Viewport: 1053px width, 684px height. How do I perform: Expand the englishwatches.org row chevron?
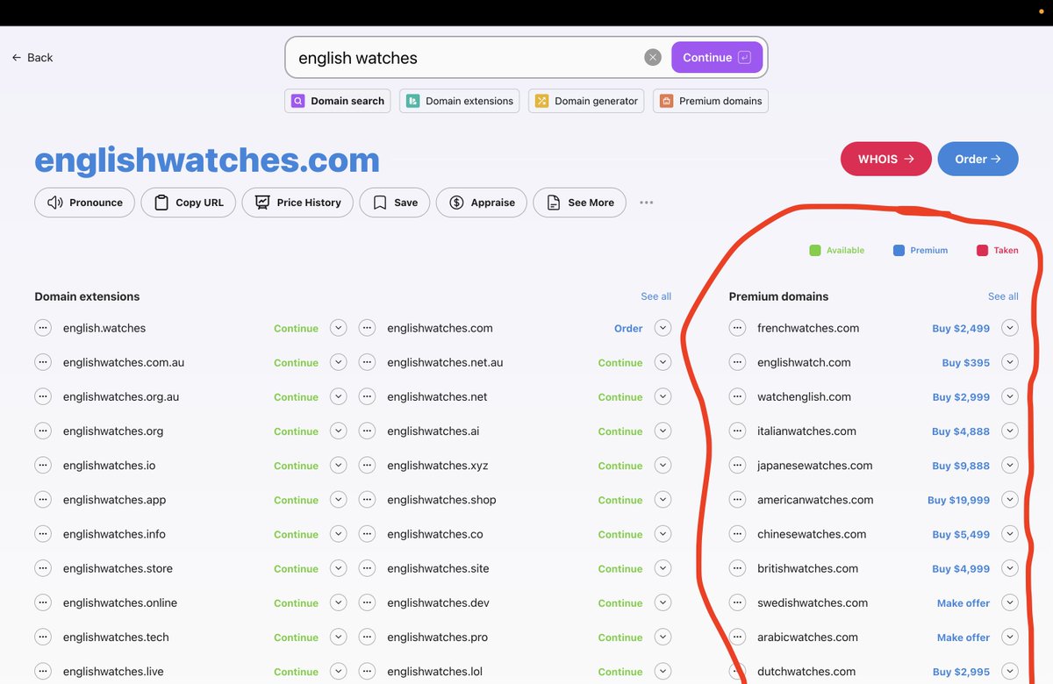pos(339,431)
